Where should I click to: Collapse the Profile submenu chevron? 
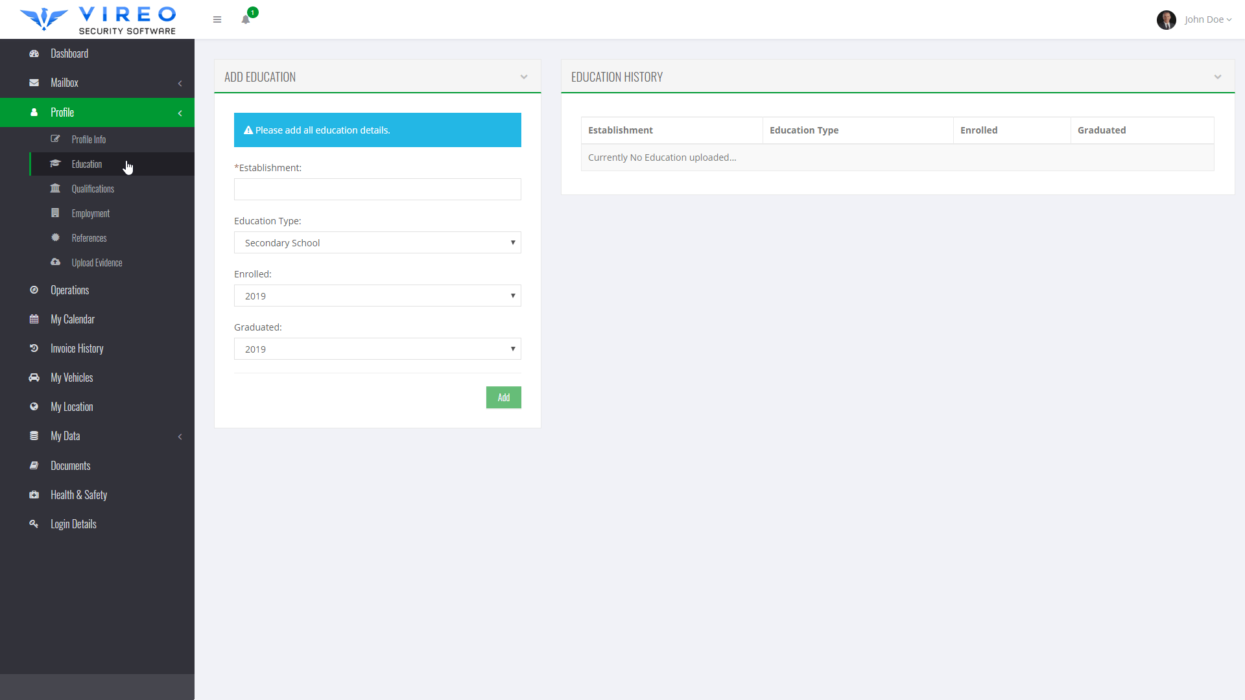pos(180,113)
